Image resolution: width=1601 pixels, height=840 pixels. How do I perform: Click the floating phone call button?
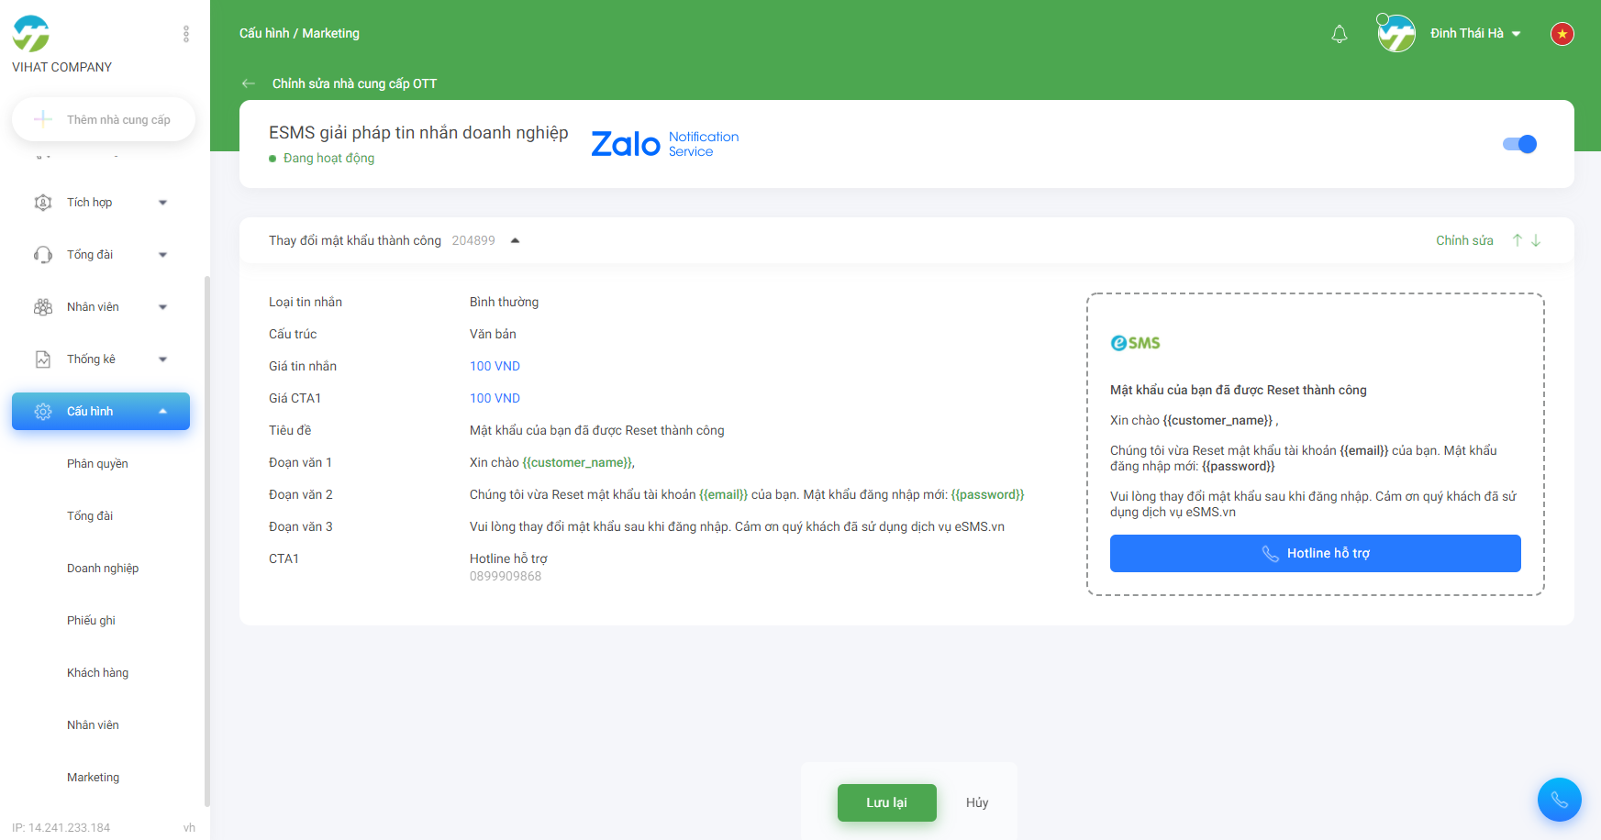click(x=1559, y=800)
